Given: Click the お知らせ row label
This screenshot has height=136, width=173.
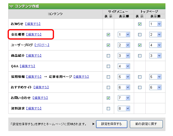Looking at the screenshot, I should coord(17,24).
